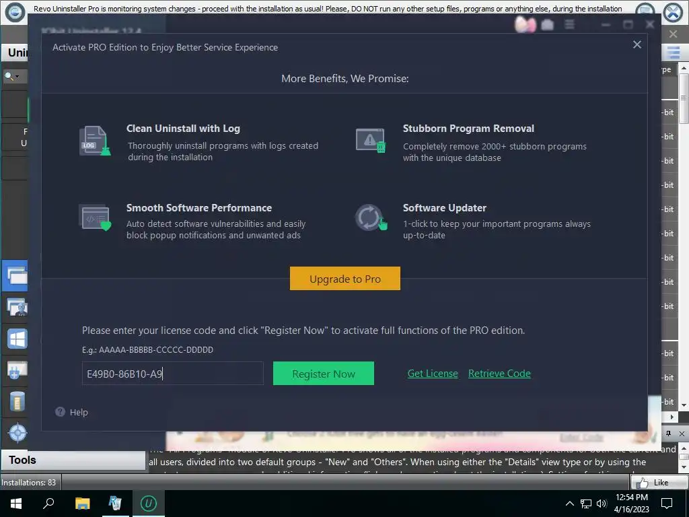Open the IObit Uninstaller egg promo icon
Image resolution: width=689 pixels, height=517 pixels.
pos(525,25)
